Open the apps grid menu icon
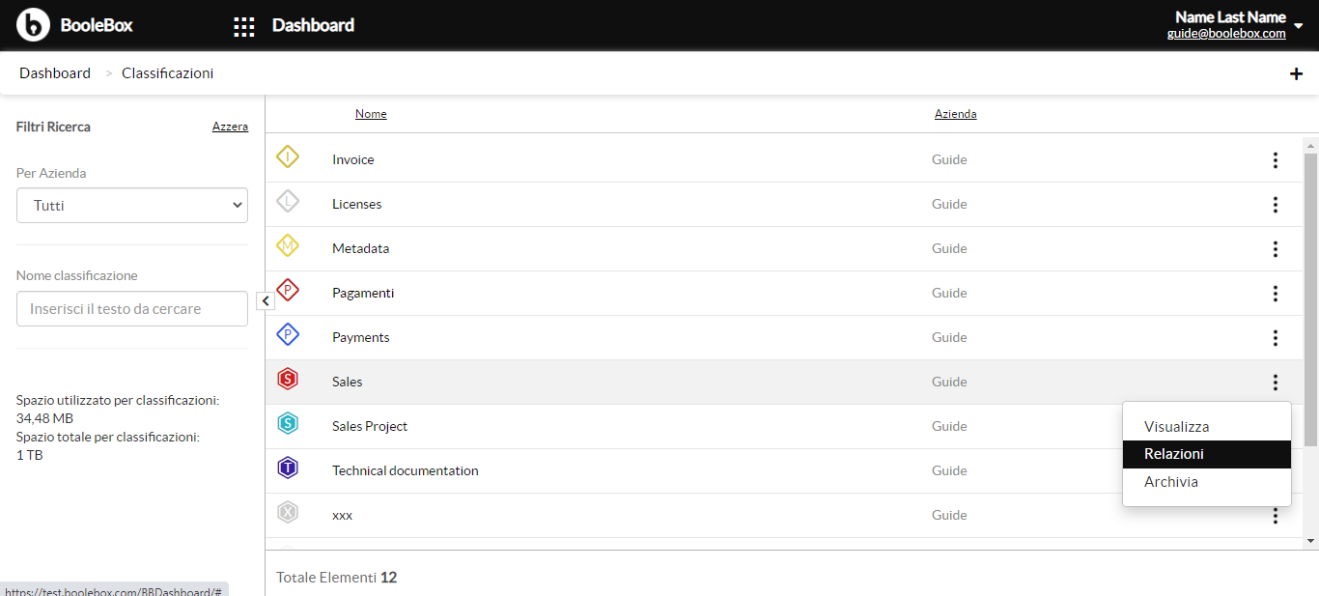Viewport: 1319px width, 596px height. (x=244, y=26)
